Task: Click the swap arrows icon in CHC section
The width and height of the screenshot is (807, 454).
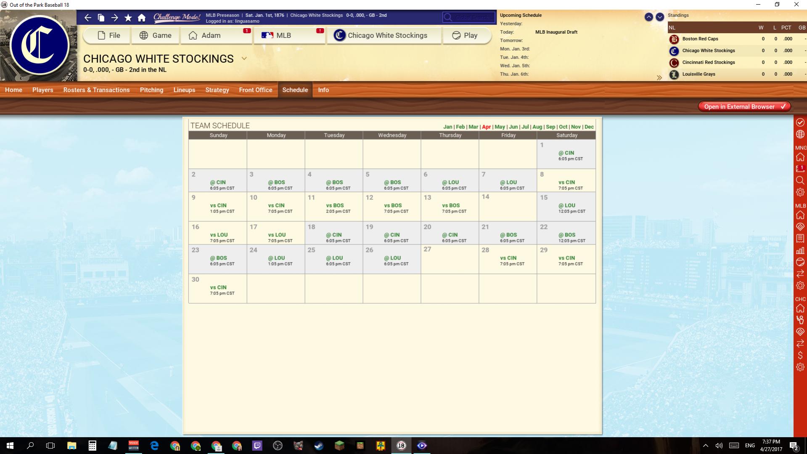Action: point(800,344)
